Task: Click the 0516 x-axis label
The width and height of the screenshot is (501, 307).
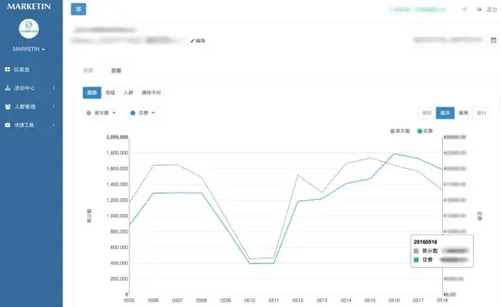Action: click(x=394, y=300)
